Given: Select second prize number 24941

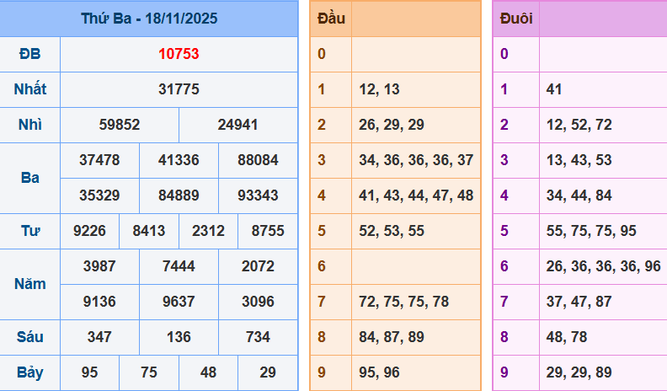Looking at the screenshot, I should 238,125.
